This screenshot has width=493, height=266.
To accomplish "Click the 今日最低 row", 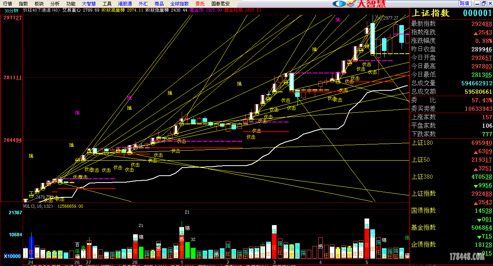I will (x=452, y=75).
